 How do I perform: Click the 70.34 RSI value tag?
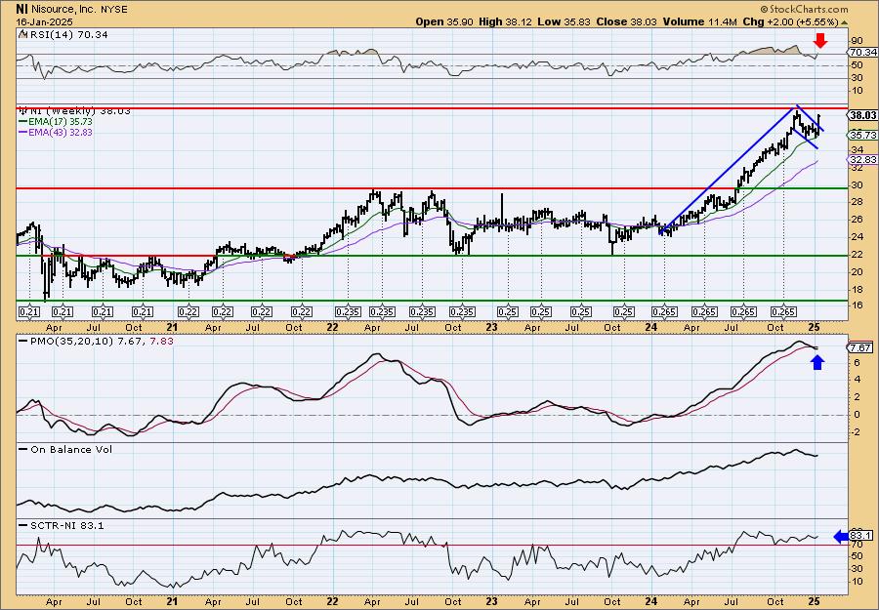coord(862,52)
